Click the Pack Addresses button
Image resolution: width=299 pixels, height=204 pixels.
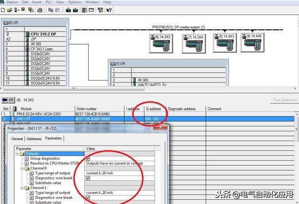[284, 100]
